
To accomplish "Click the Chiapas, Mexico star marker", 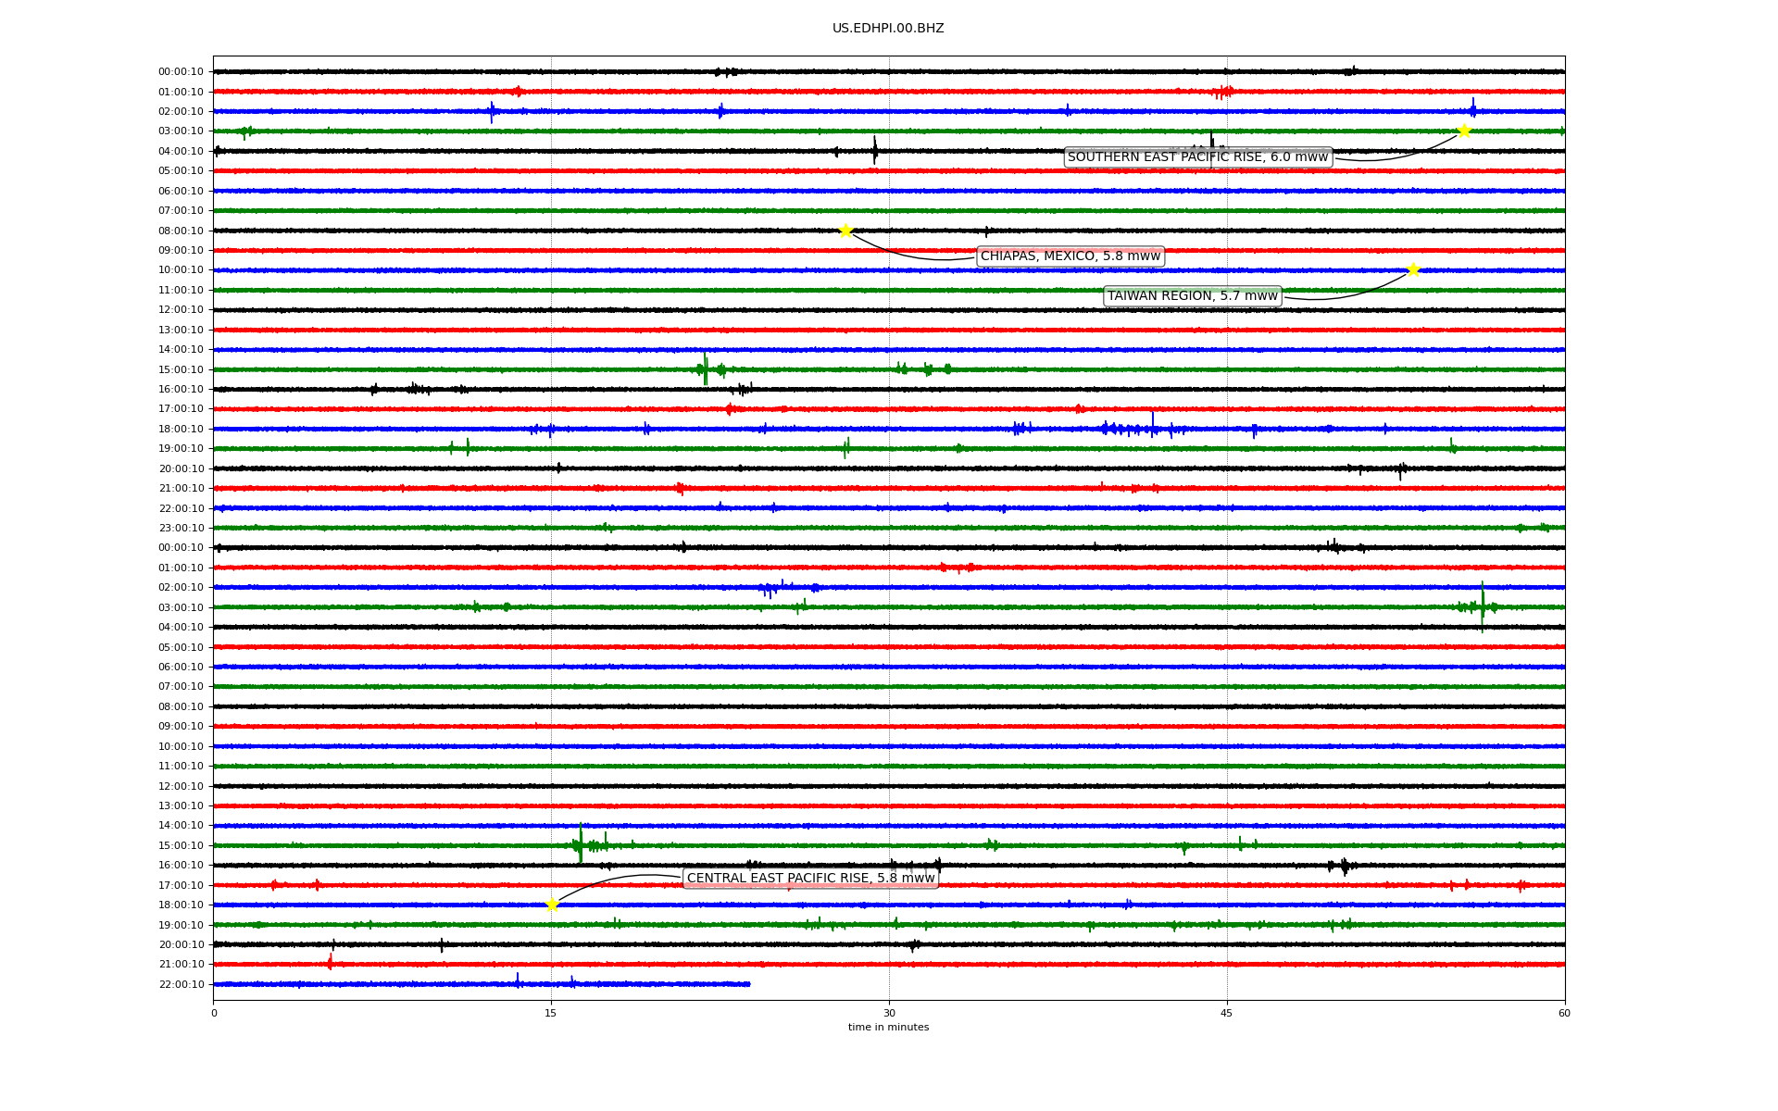I will pos(845,231).
